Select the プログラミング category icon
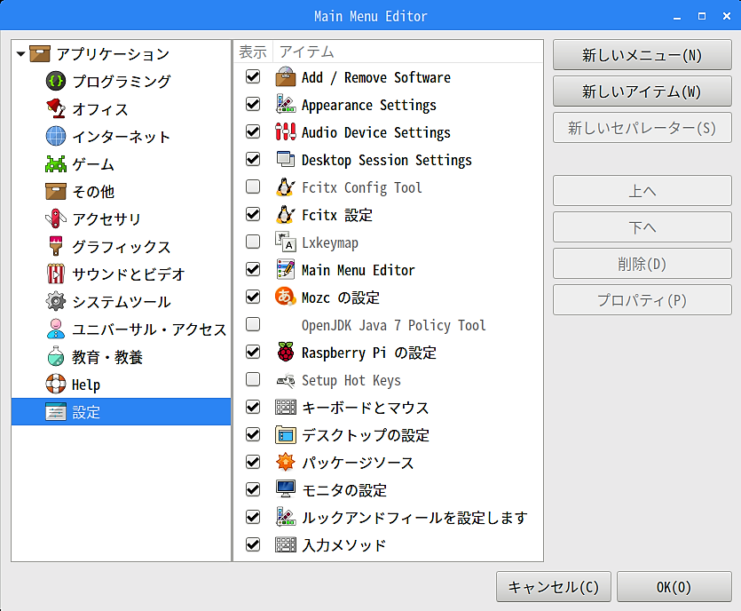 point(56,81)
